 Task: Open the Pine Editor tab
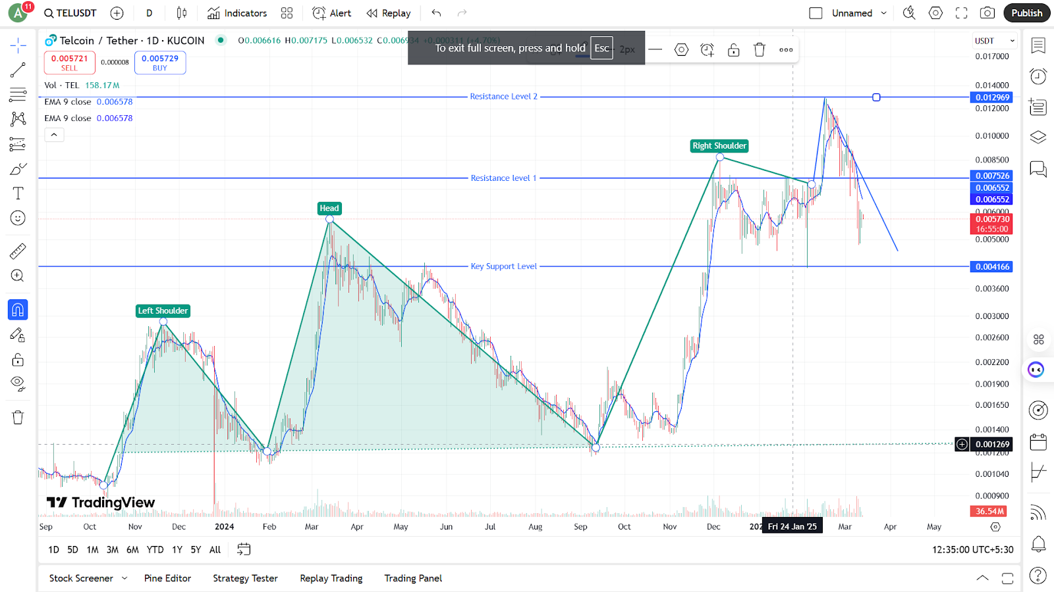tap(167, 578)
